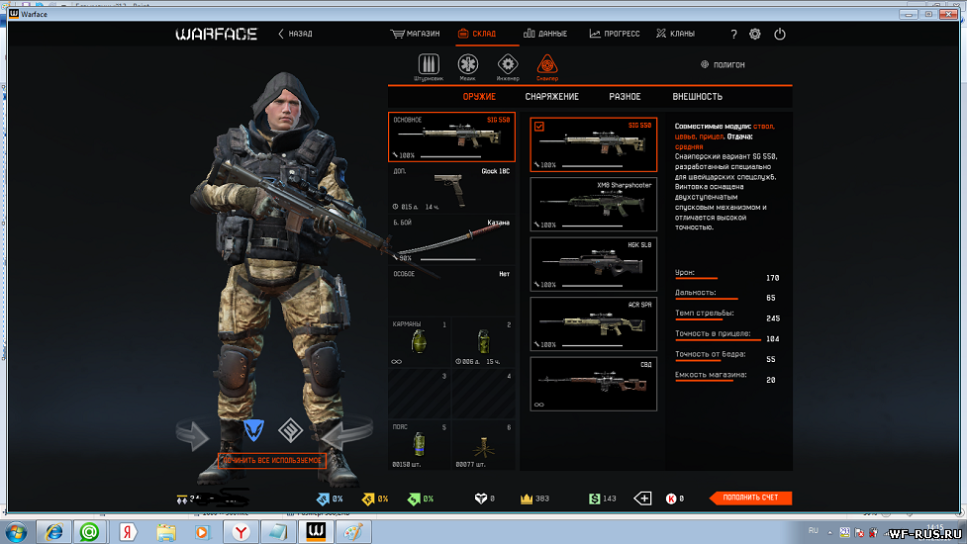Open the Кланы tab
967x544 pixels.
tap(675, 34)
